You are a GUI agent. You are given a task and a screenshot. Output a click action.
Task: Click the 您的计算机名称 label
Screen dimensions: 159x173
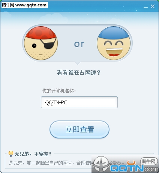(x=59, y=91)
